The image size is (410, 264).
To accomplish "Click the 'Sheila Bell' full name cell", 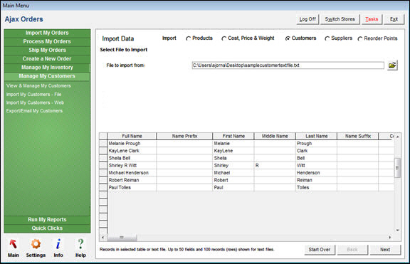I will tap(132, 158).
